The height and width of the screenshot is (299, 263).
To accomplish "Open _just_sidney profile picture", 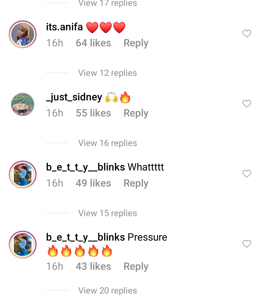I will point(23,104).
